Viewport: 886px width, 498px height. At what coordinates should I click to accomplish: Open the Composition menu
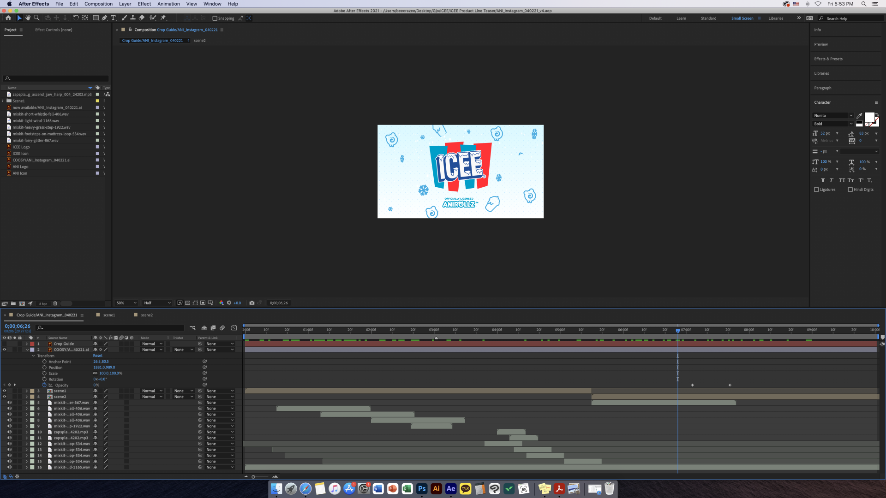98,4
